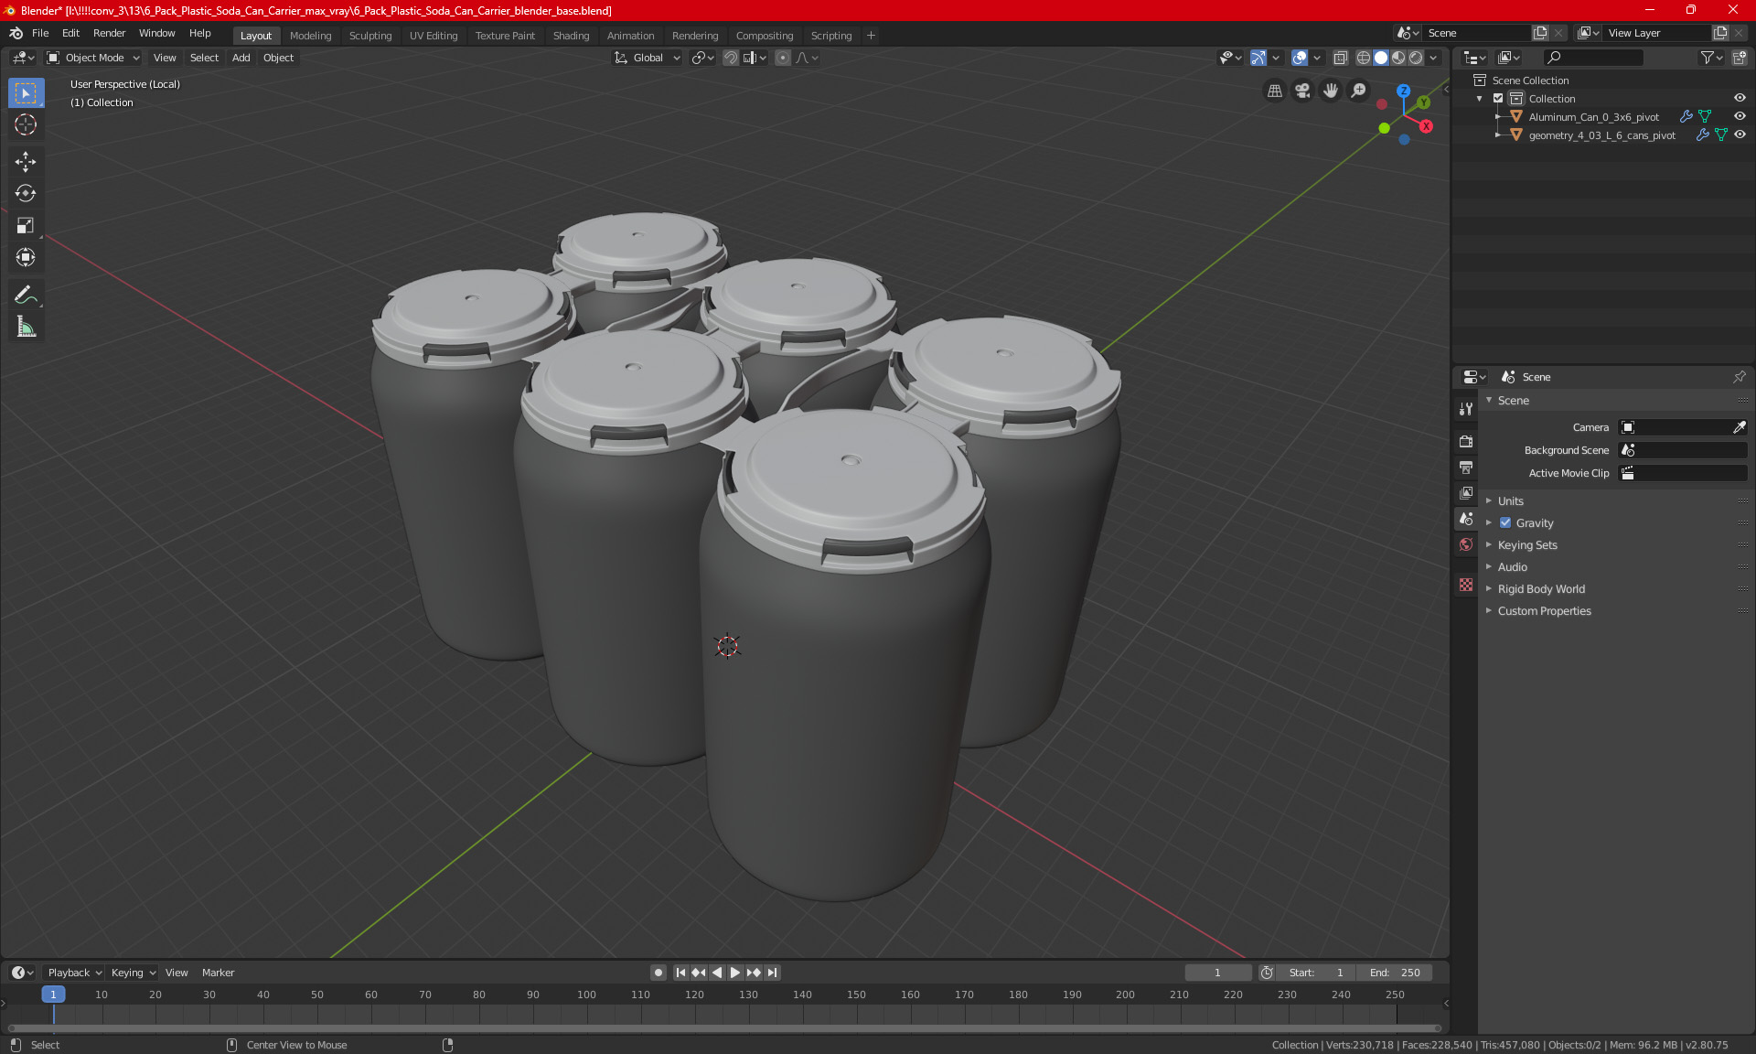Switch to solid shading mode
Image resolution: width=1756 pixels, height=1054 pixels.
[1381, 58]
